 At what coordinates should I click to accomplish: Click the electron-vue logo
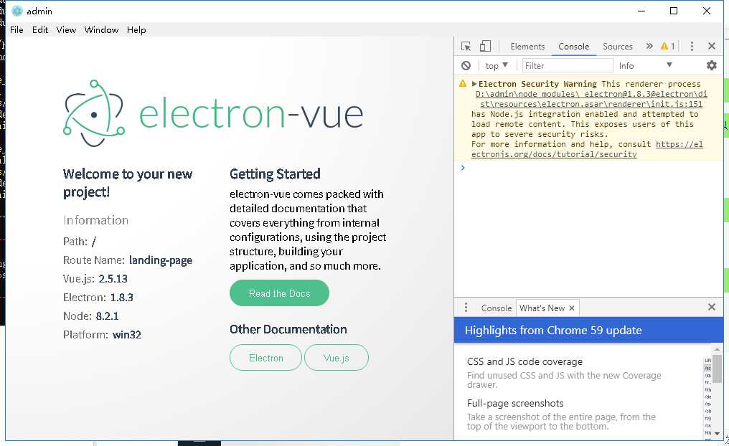coord(213,113)
